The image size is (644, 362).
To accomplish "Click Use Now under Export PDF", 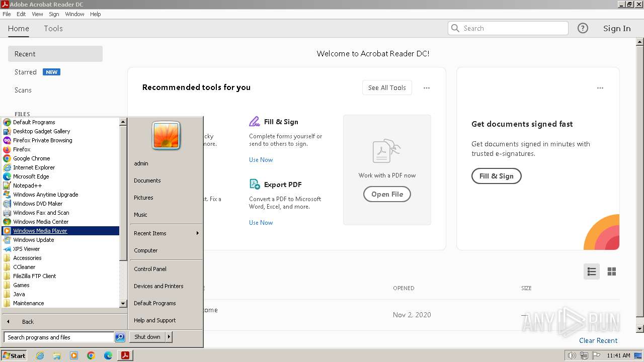I will click(261, 223).
